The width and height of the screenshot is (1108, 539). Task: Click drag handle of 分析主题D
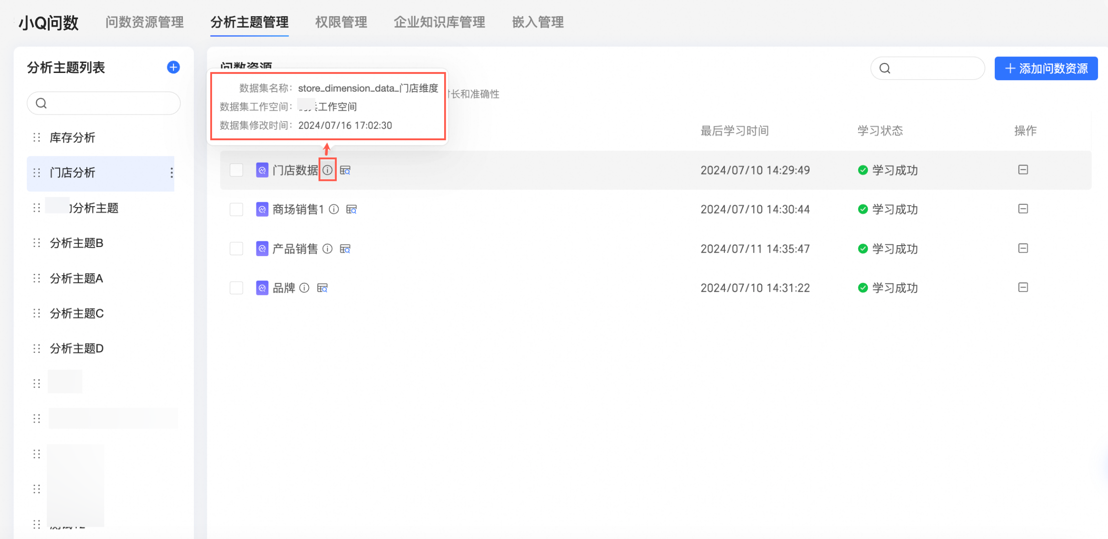pyautogui.click(x=37, y=349)
